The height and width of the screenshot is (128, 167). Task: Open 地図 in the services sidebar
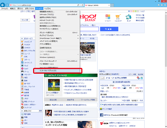(x=26, y=78)
